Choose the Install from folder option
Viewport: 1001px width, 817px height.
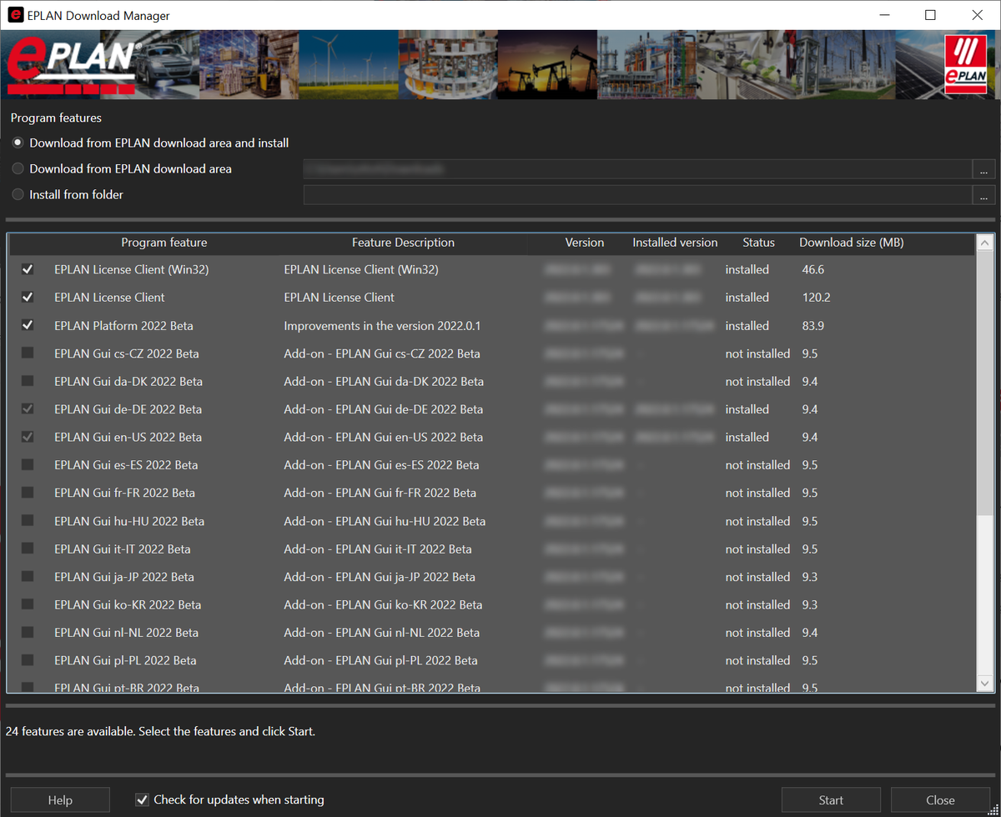tap(18, 195)
